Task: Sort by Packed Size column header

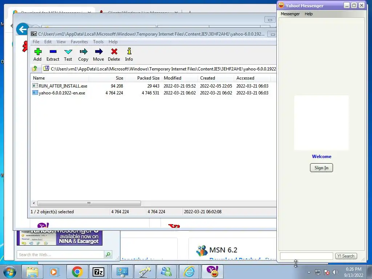Action: click(x=143, y=78)
